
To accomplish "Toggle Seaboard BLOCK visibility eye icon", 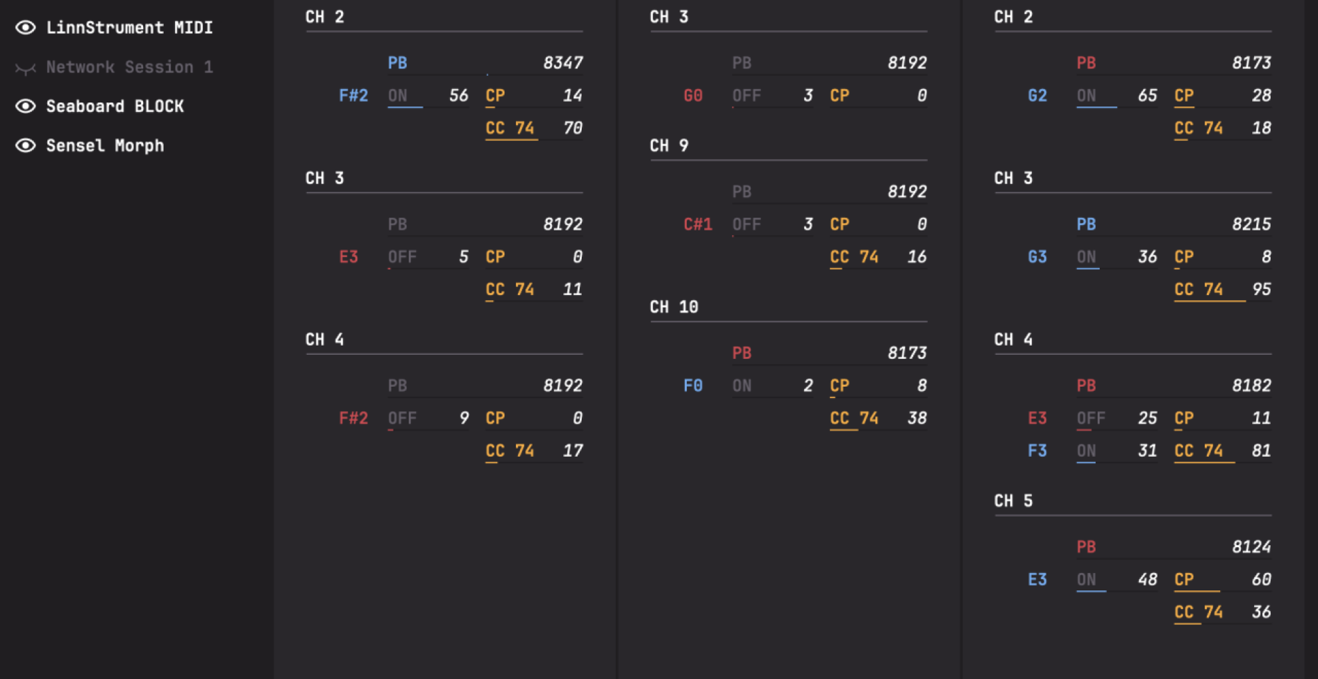I will (25, 107).
